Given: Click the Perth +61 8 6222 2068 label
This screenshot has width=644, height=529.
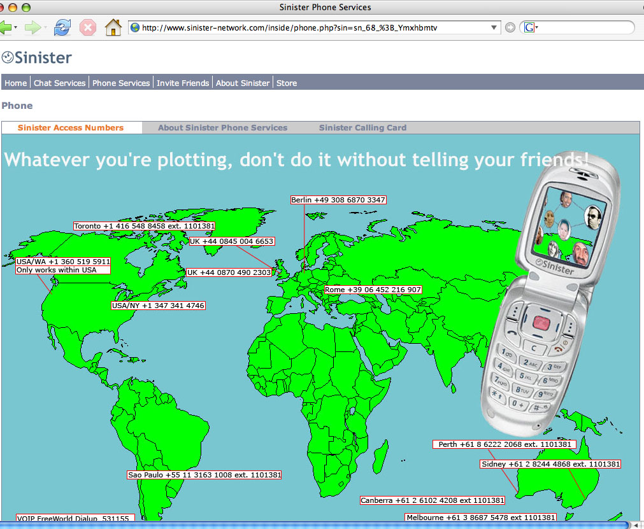Looking at the screenshot, I should pyautogui.click(x=504, y=444).
